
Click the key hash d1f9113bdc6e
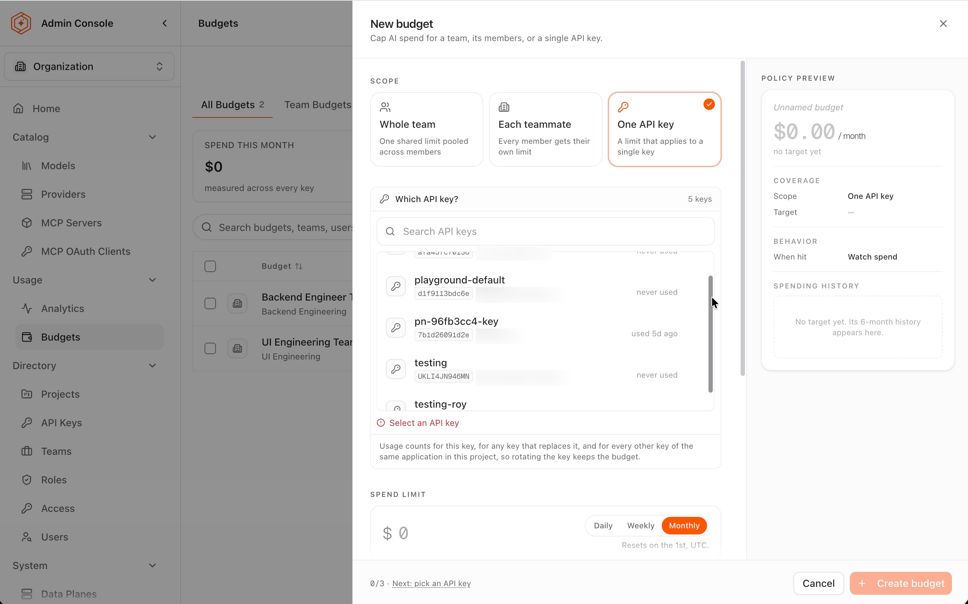(443, 293)
